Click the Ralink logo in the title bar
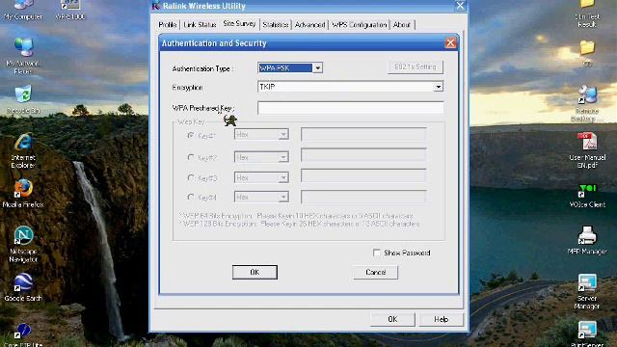This screenshot has height=347, width=617. pos(156,6)
